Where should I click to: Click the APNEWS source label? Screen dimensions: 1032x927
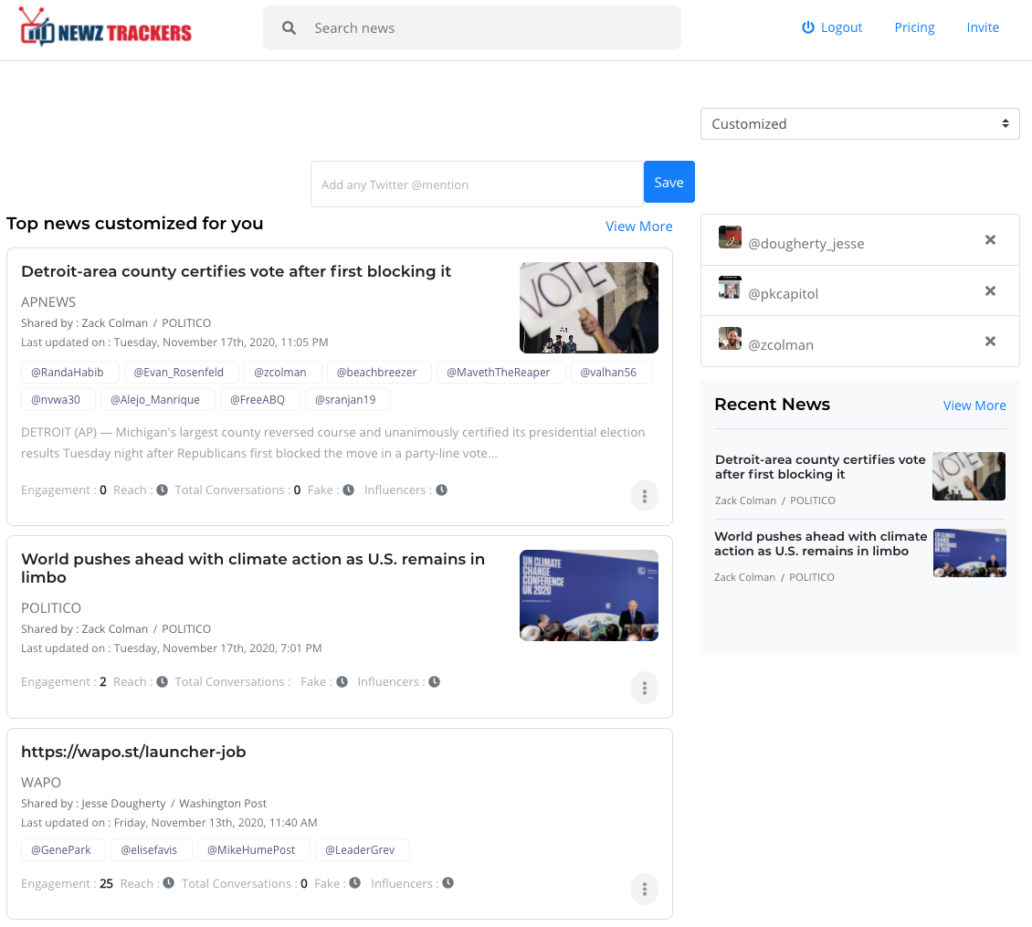(48, 302)
